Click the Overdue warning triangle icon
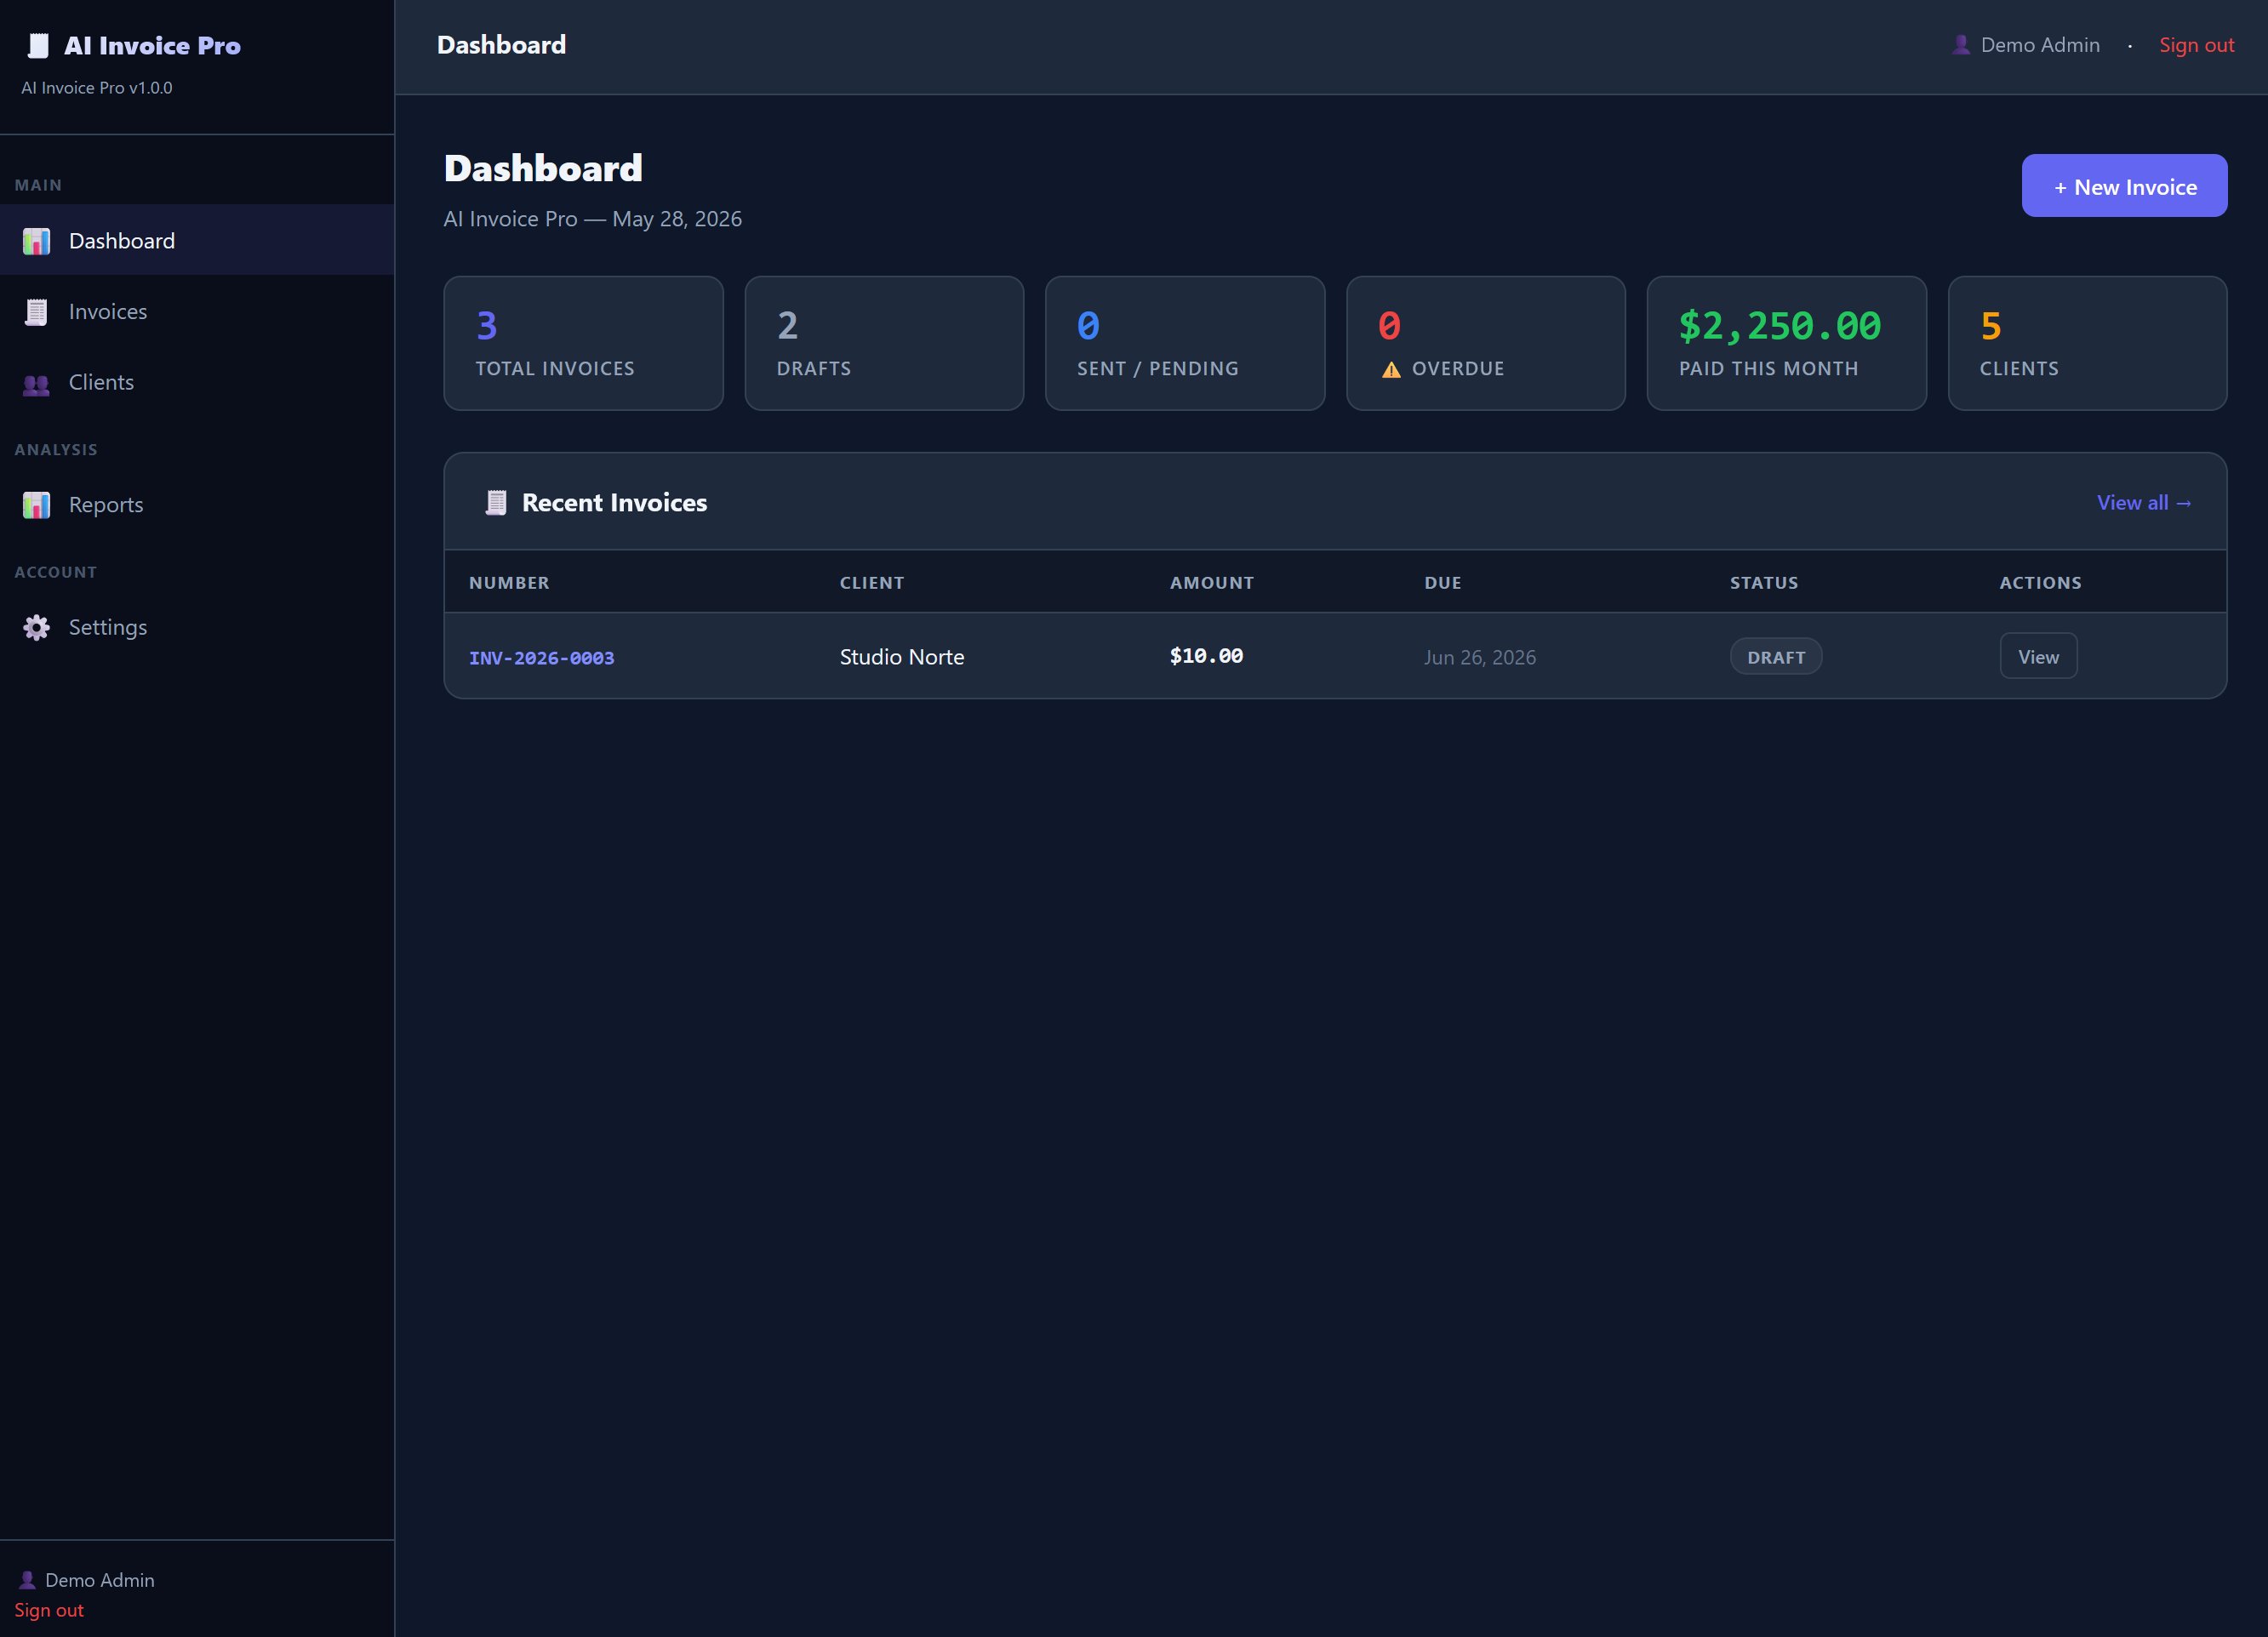Screen dimensions: 2268x1637 point(1391,369)
